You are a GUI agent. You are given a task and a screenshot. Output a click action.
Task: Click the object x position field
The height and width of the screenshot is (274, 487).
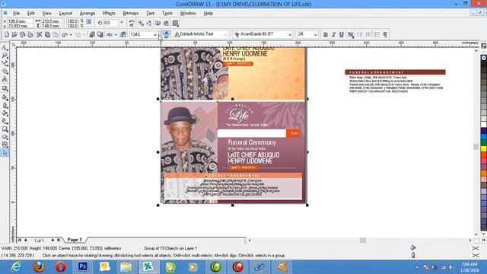coord(20,21)
